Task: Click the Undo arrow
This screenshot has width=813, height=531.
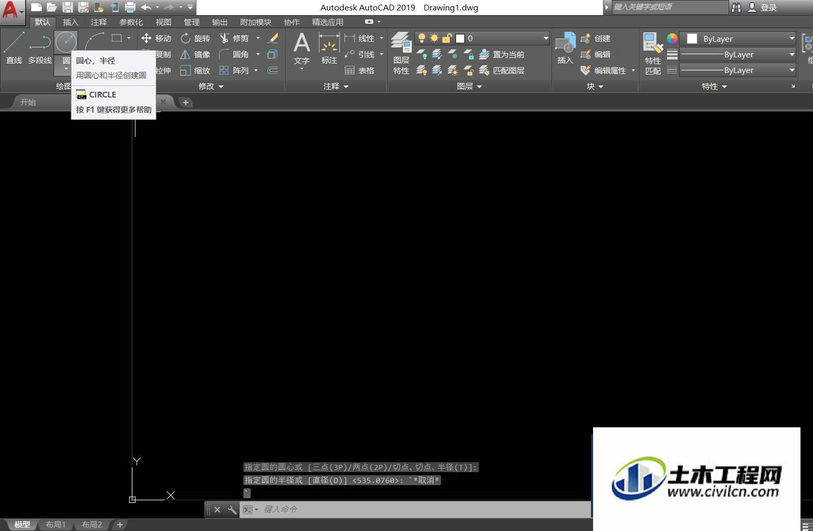Action: coord(146,7)
